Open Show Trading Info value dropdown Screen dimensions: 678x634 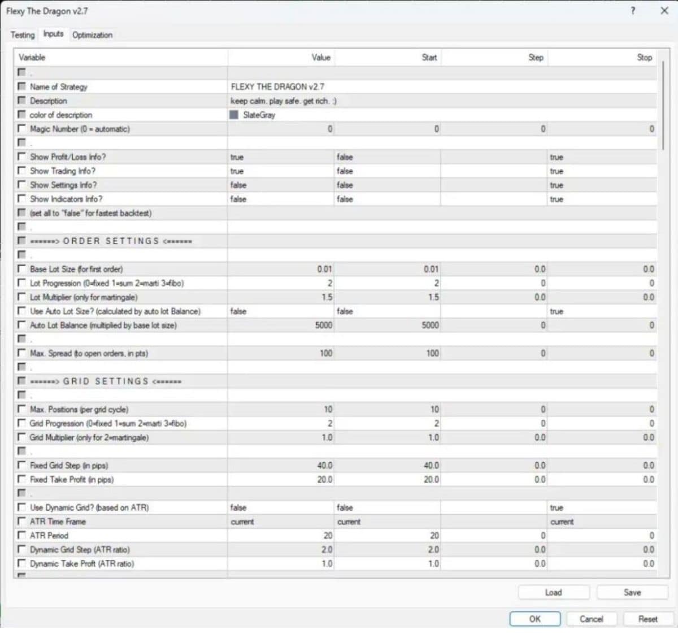pyautogui.click(x=281, y=171)
